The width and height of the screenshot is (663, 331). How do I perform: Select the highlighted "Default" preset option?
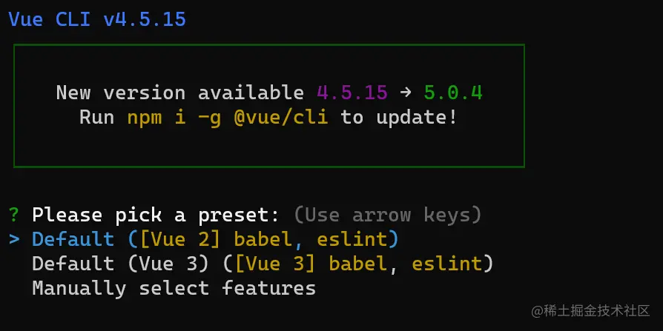pyautogui.click(x=73, y=239)
